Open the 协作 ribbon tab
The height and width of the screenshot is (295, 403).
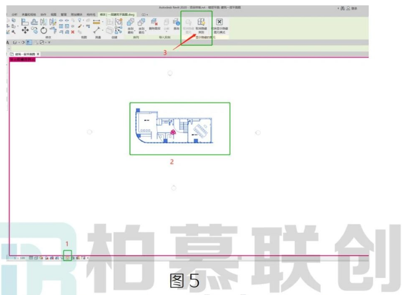(x=43, y=15)
